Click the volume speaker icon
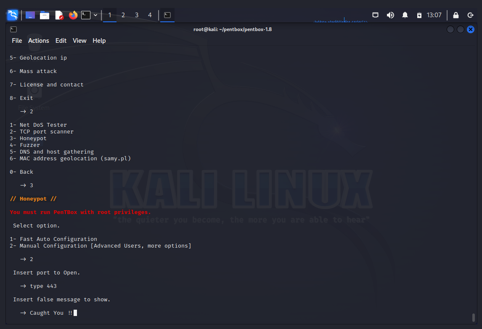Screen dimensions: 482x329 click(x=390, y=15)
